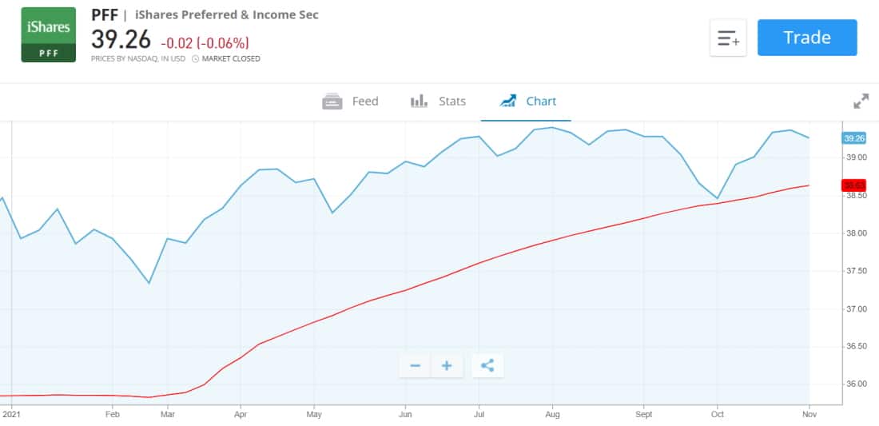Switch to the Feed tab
Image resolution: width=879 pixels, height=426 pixels.
coord(350,102)
